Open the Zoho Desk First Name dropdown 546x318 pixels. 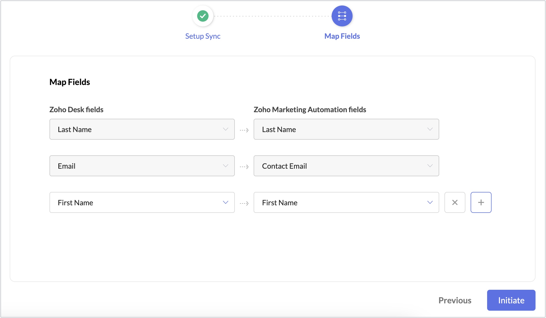(142, 202)
